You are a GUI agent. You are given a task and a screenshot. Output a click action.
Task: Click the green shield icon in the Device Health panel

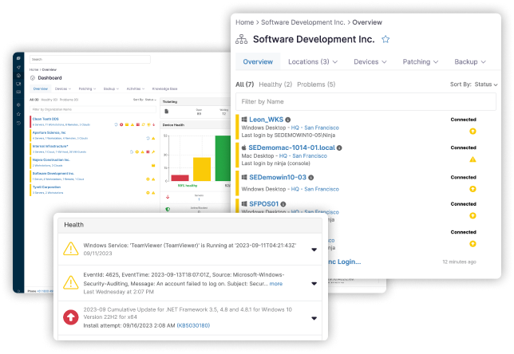168,209
